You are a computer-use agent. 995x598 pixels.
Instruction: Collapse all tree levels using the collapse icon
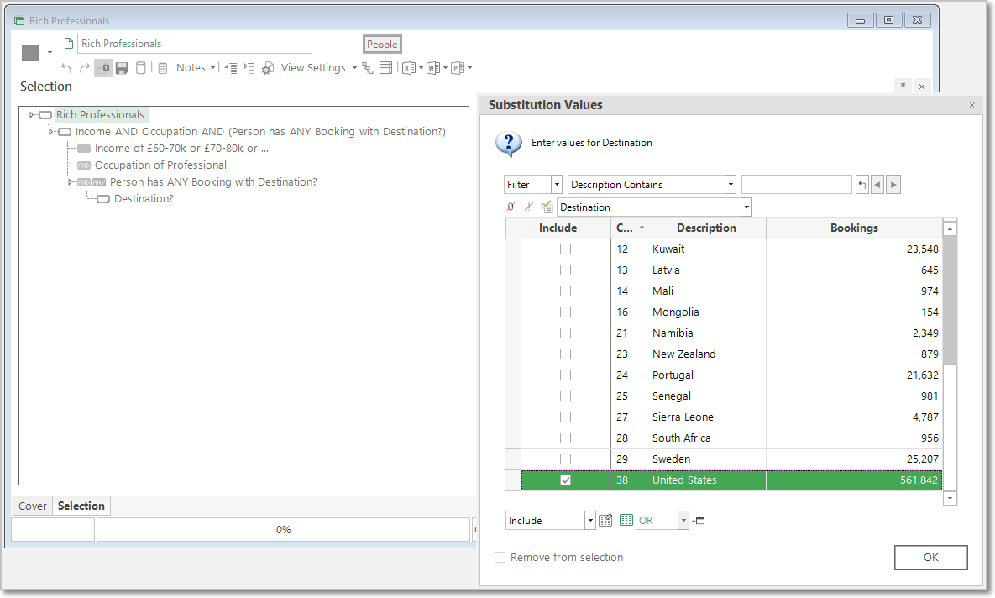(231, 68)
